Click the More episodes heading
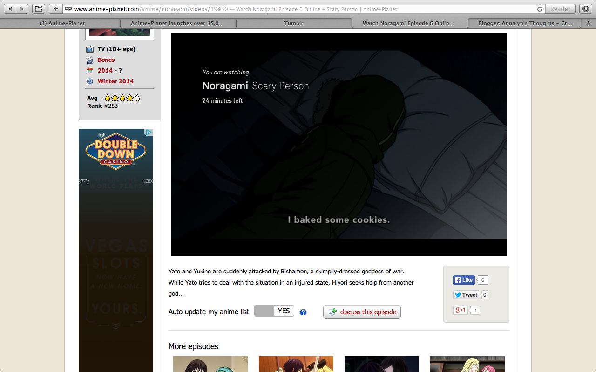The width and height of the screenshot is (596, 372). (193, 346)
